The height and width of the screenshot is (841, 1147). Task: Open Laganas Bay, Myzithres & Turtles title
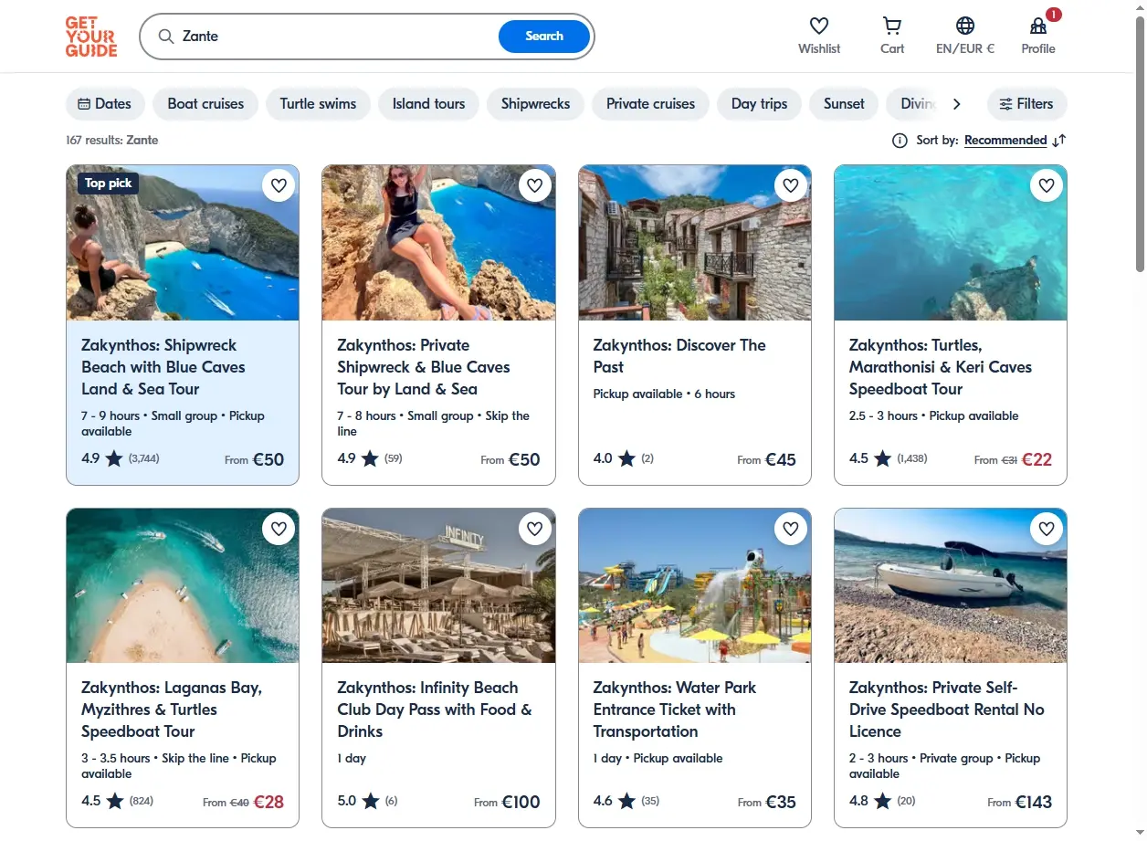click(x=172, y=710)
